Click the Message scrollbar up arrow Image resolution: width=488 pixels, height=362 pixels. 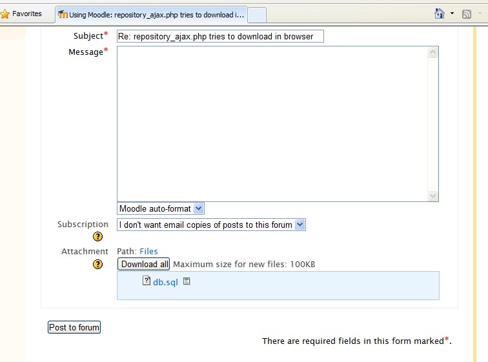point(432,52)
